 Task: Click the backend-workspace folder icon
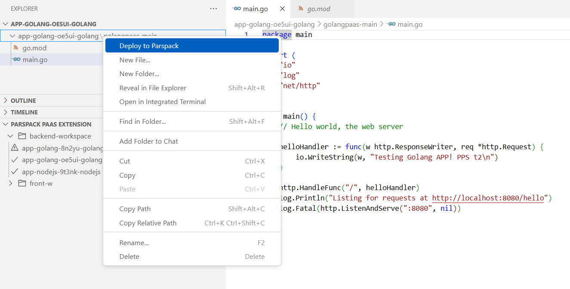[22, 136]
